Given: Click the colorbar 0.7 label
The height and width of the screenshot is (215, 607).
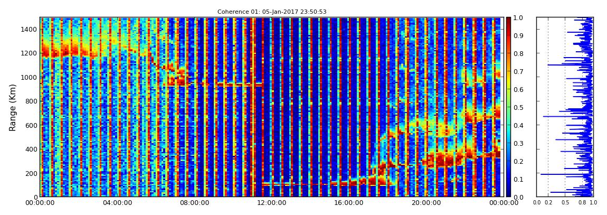Looking at the screenshot, I should coord(518,72).
